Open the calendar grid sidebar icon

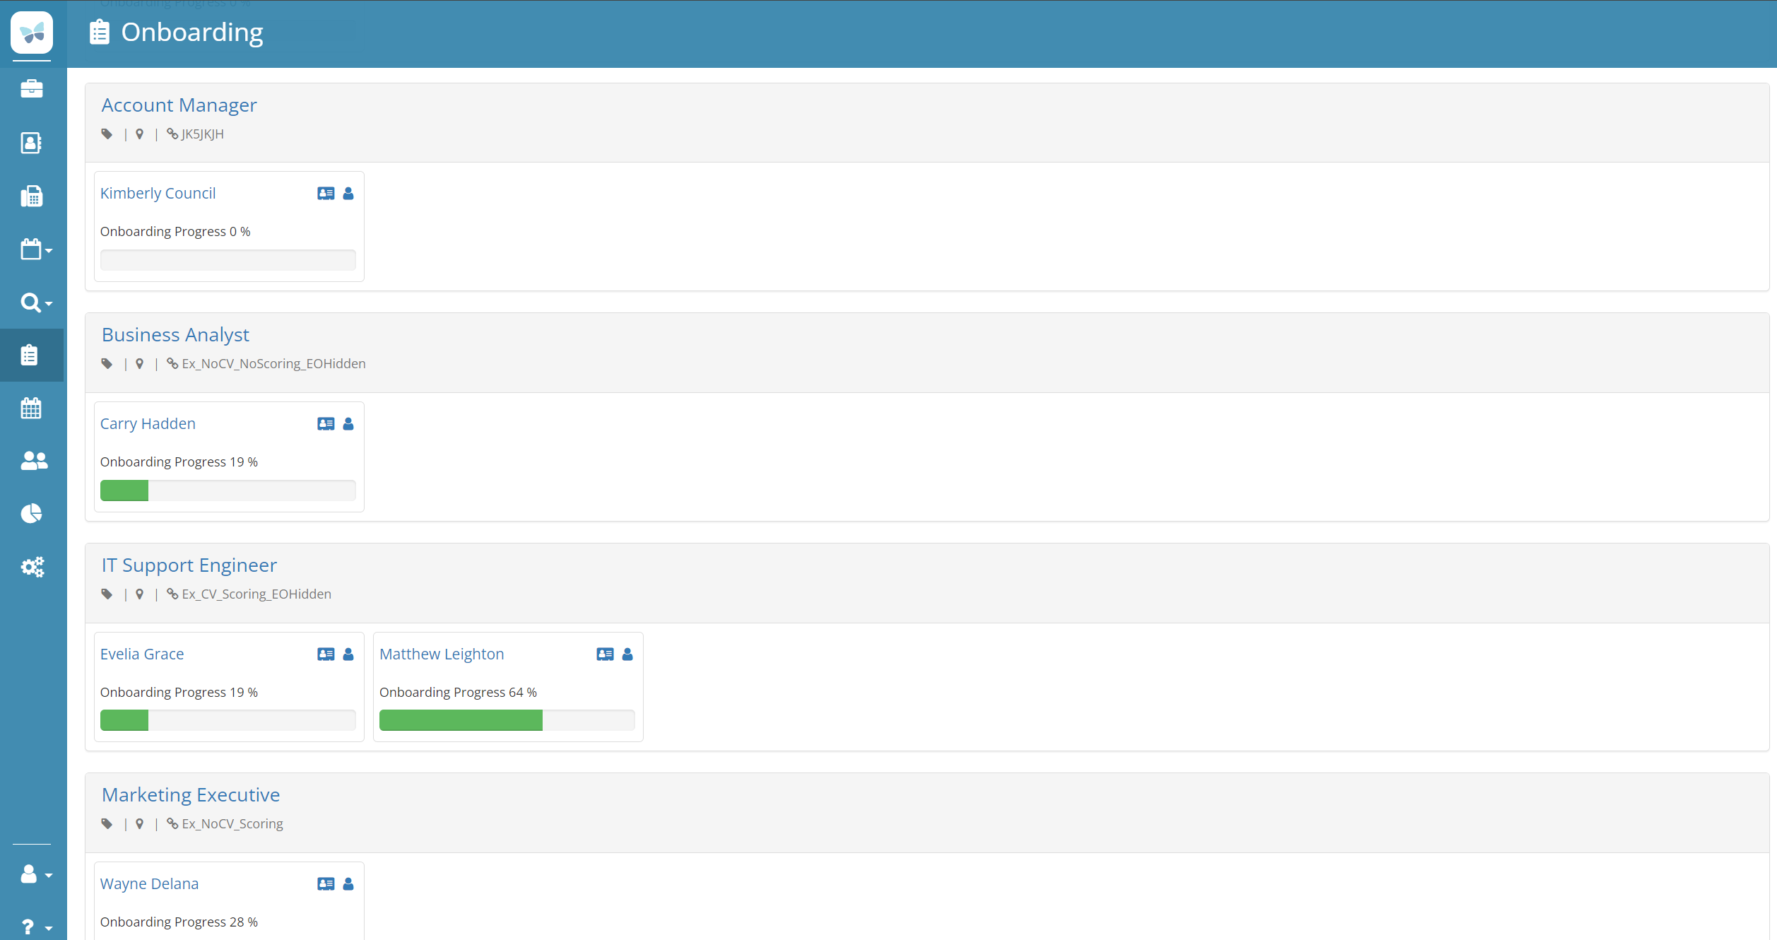pyautogui.click(x=32, y=408)
